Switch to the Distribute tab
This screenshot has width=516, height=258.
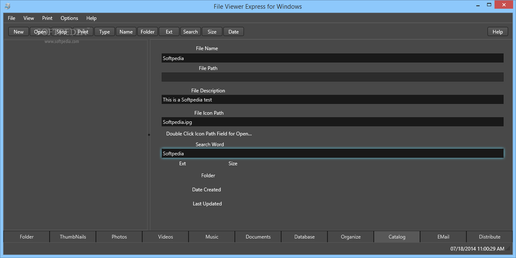(490, 237)
